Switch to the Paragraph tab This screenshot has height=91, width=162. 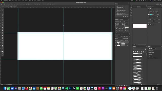point(121,19)
